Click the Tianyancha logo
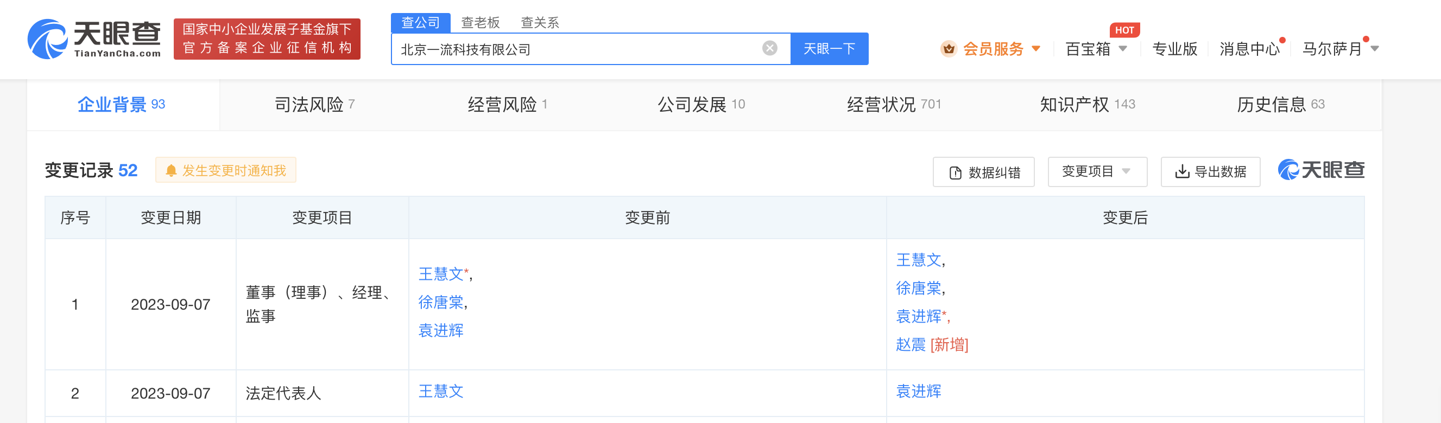1441x423 pixels. click(x=94, y=39)
